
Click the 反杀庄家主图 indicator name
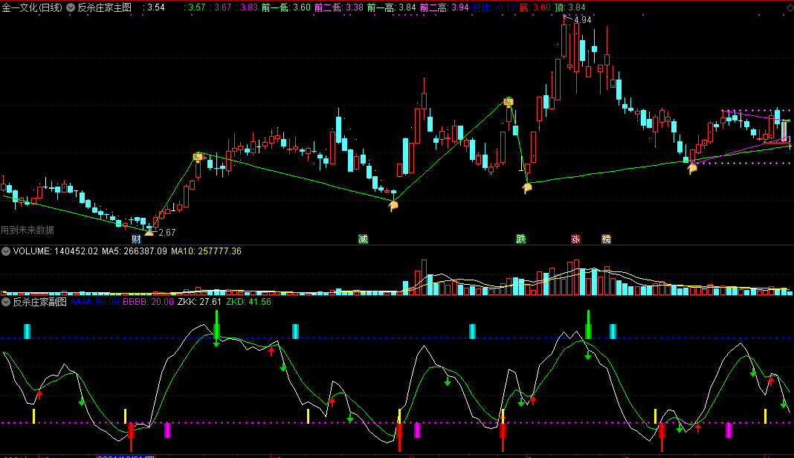click(104, 7)
